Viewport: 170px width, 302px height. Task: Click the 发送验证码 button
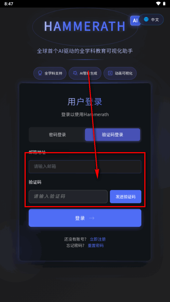tap(126, 197)
